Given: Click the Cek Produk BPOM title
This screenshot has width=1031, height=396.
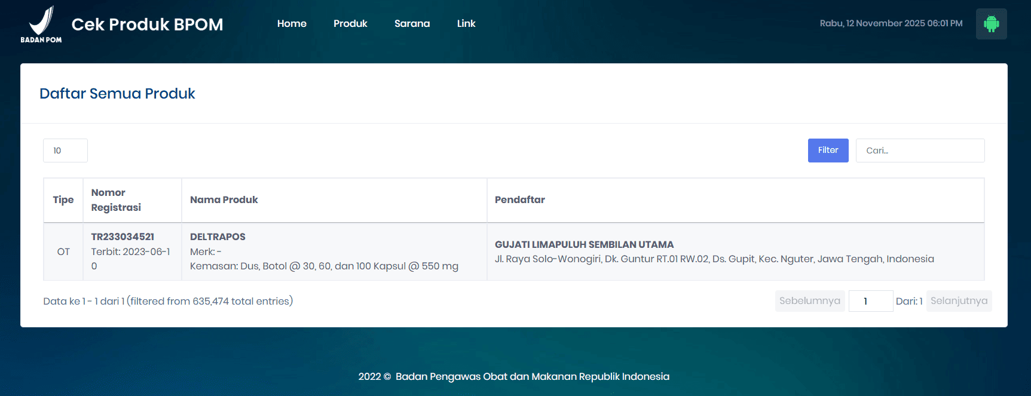Looking at the screenshot, I should (x=147, y=24).
